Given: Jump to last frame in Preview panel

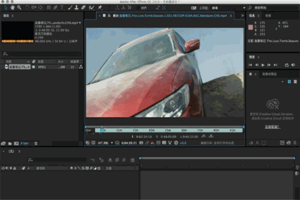Looking at the screenshot, I should (x=275, y=65).
